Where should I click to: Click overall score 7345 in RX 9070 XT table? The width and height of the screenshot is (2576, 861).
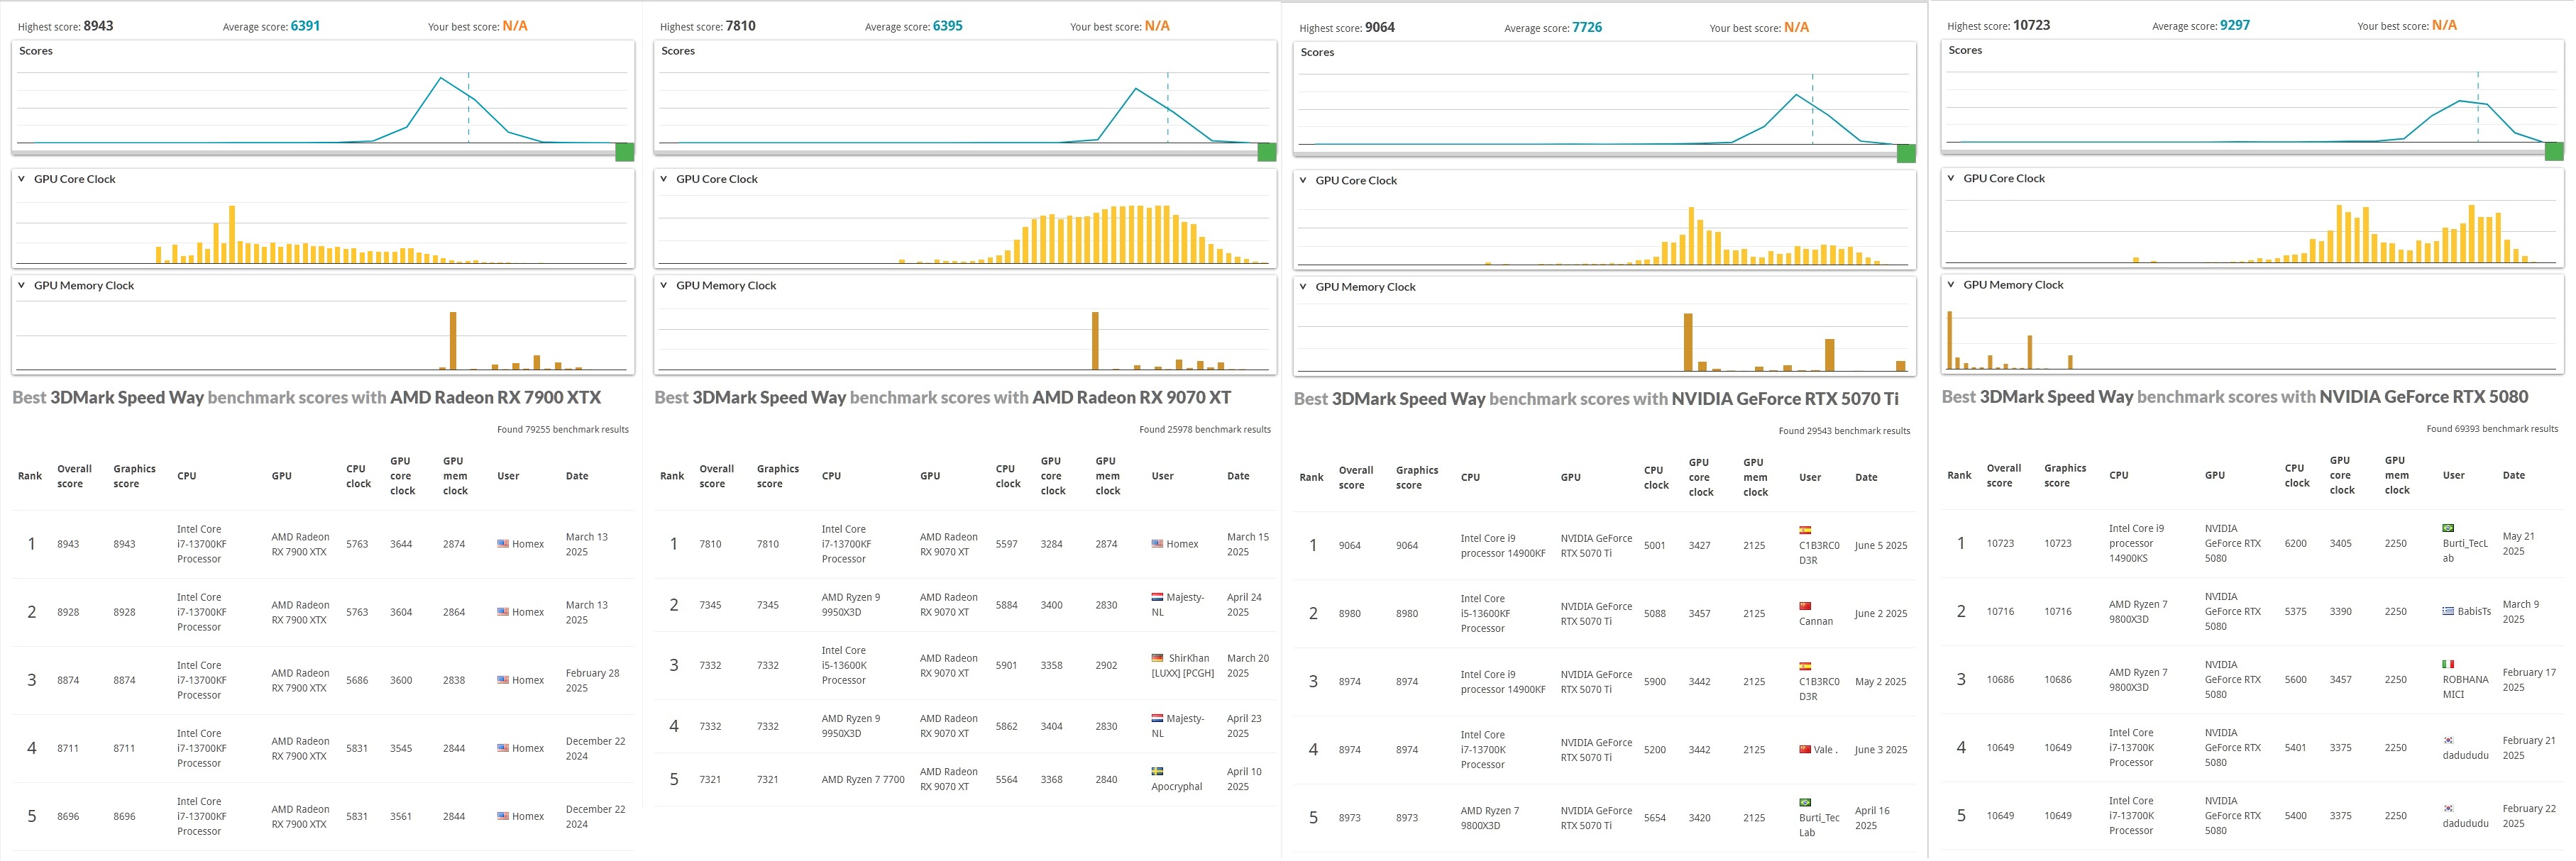pos(710,605)
